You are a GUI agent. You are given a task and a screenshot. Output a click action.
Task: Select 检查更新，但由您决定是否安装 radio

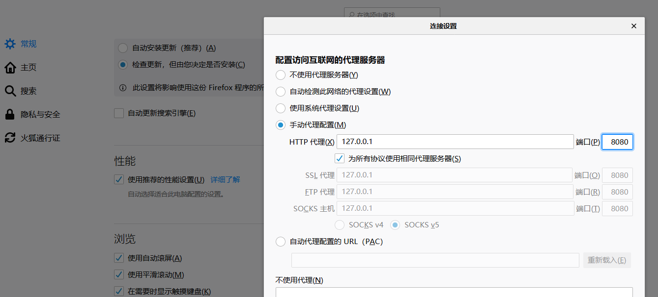[x=123, y=65]
